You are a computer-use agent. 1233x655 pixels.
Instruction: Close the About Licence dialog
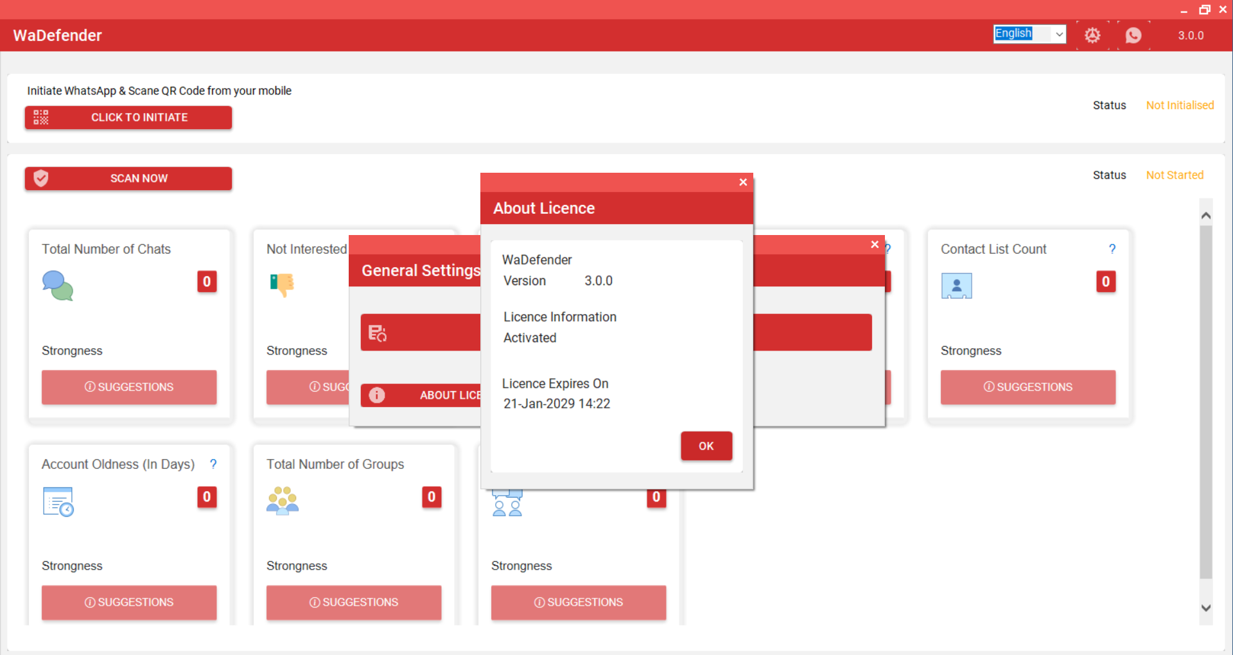(743, 182)
